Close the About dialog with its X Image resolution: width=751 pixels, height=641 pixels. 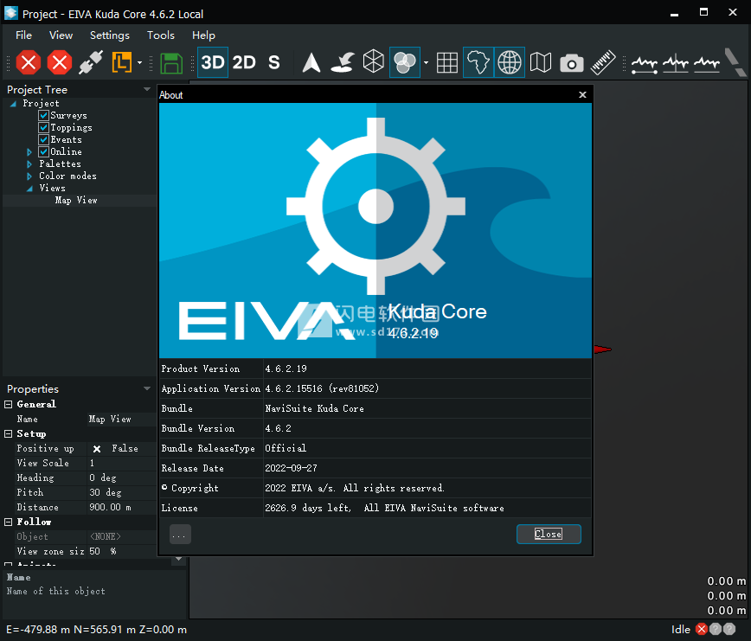click(x=582, y=95)
